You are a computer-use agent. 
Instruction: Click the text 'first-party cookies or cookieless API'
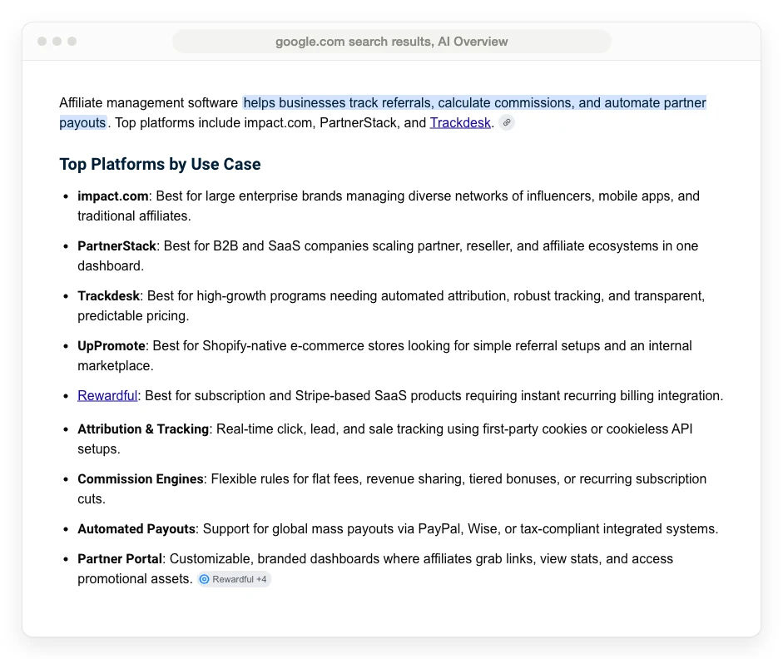587,429
